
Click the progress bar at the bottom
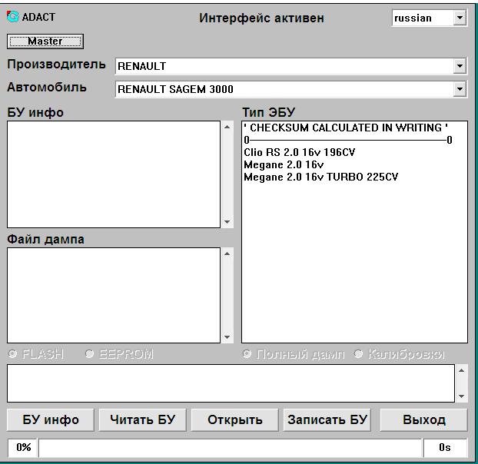pyautogui.click(x=231, y=447)
